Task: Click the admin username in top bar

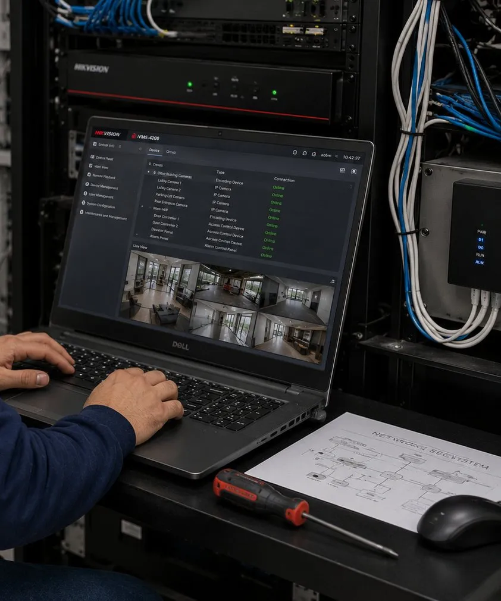Action: click(x=326, y=155)
